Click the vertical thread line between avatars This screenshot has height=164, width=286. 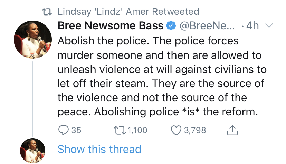click(32, 99)
